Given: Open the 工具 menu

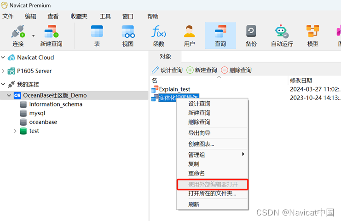Looking at the screenshot, I should 105,16.
